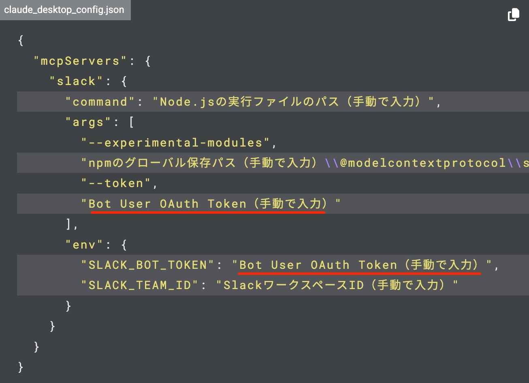Click the copy code icon
Image resolution: width=529 pixels, height=383 pixels.
tap(513, 15)
